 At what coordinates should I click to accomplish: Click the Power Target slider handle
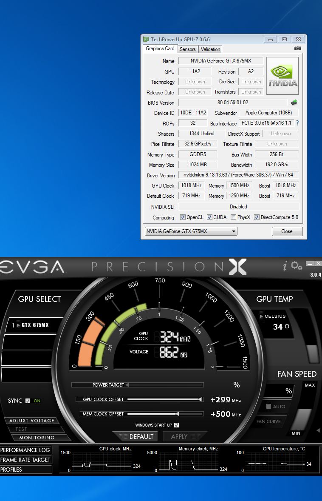(127, 385)
